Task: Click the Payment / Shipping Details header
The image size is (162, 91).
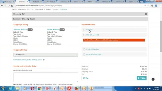Action: click(80, 19)
